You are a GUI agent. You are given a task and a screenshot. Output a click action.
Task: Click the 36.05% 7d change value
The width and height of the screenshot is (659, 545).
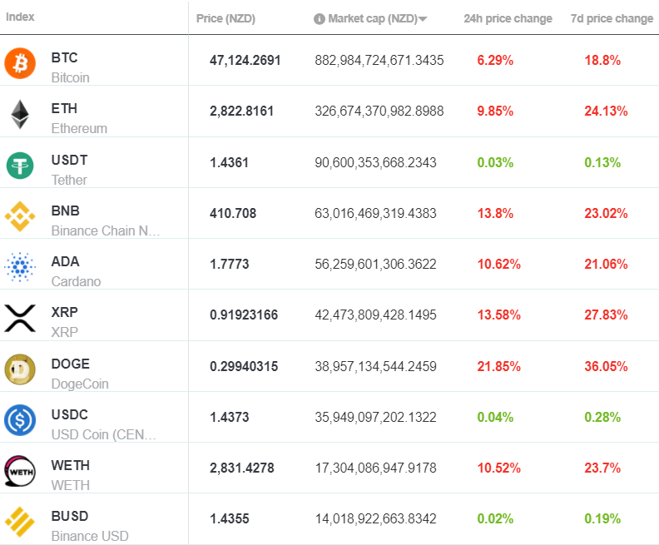click(606, 366)
